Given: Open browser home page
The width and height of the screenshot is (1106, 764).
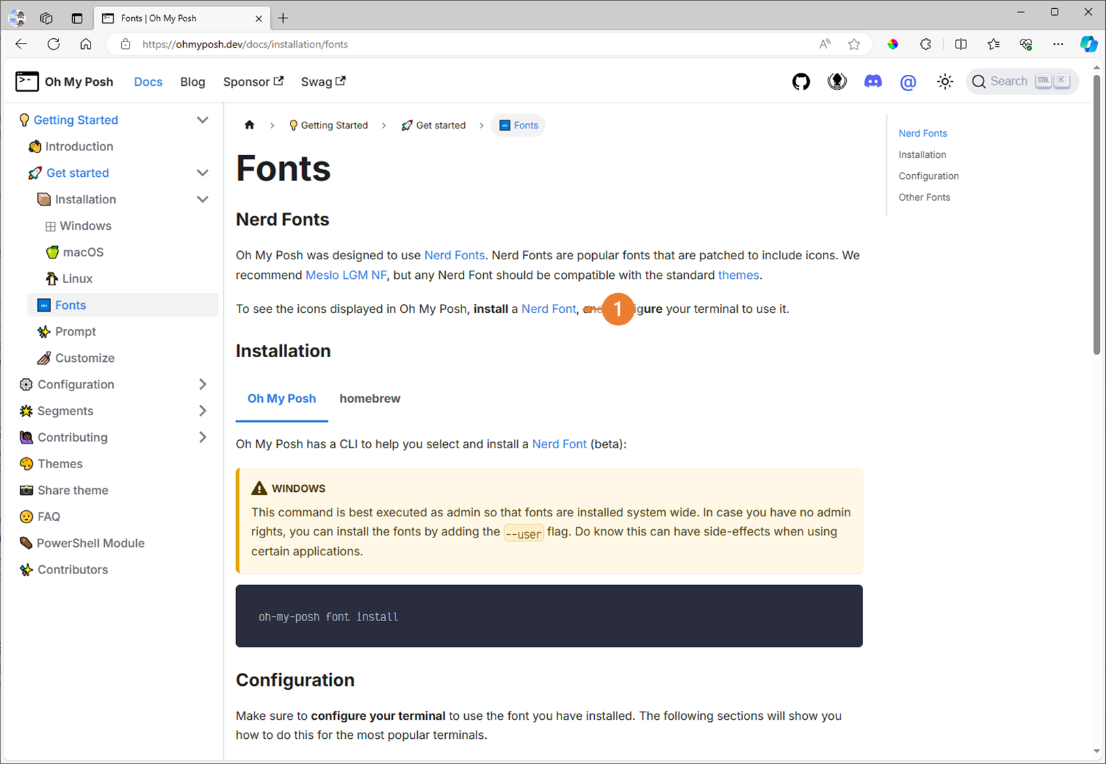Looking at the screenshot, I should 86,44.
